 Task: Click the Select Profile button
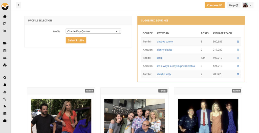pyautogui.click(x=76, y=40)
